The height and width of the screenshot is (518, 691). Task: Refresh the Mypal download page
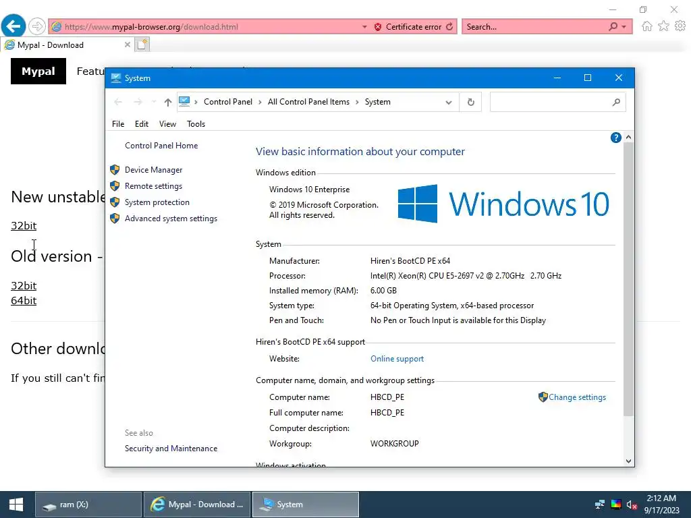click(x=449, y=27)
